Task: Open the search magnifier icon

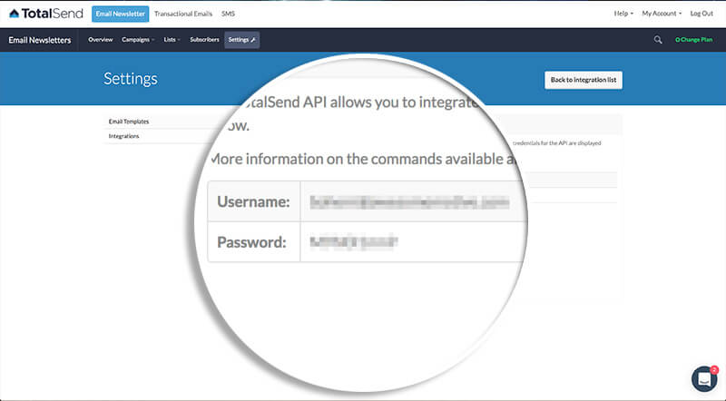Action: tap(657, 40)
